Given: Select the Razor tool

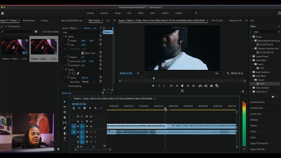Looking at the screenshot, I should (x=65, y=118).
